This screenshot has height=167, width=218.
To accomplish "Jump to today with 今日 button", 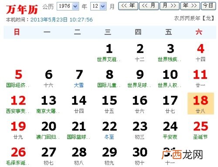I will [x=208, y=6].
